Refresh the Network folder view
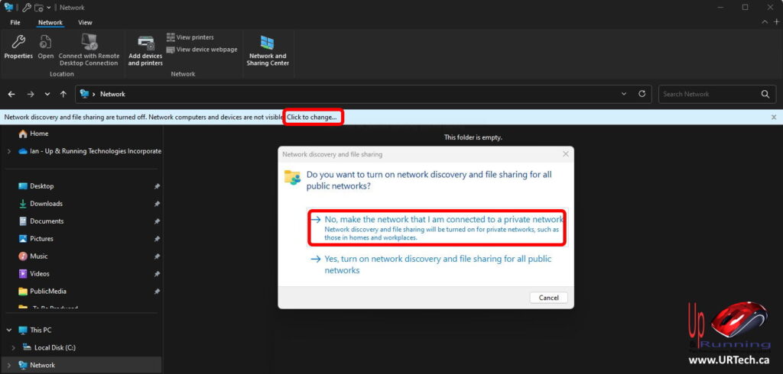Viewport: 783px width, 374px height. click(643, 94)
